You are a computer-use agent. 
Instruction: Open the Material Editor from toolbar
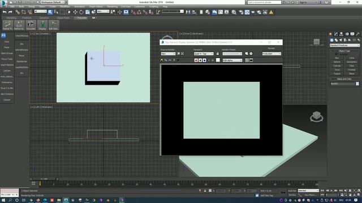(234, 12)
